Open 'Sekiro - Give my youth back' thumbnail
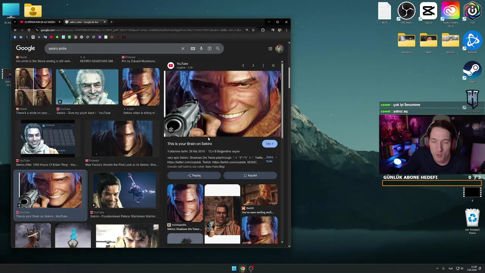 (87, 87)
